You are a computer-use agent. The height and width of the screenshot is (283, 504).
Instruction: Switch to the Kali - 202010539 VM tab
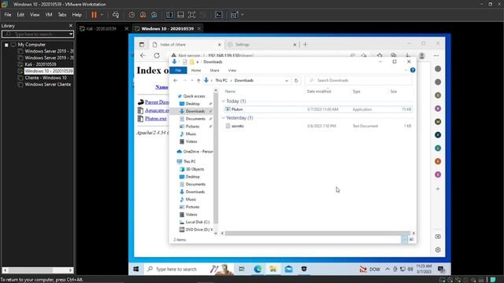(101, 29)
